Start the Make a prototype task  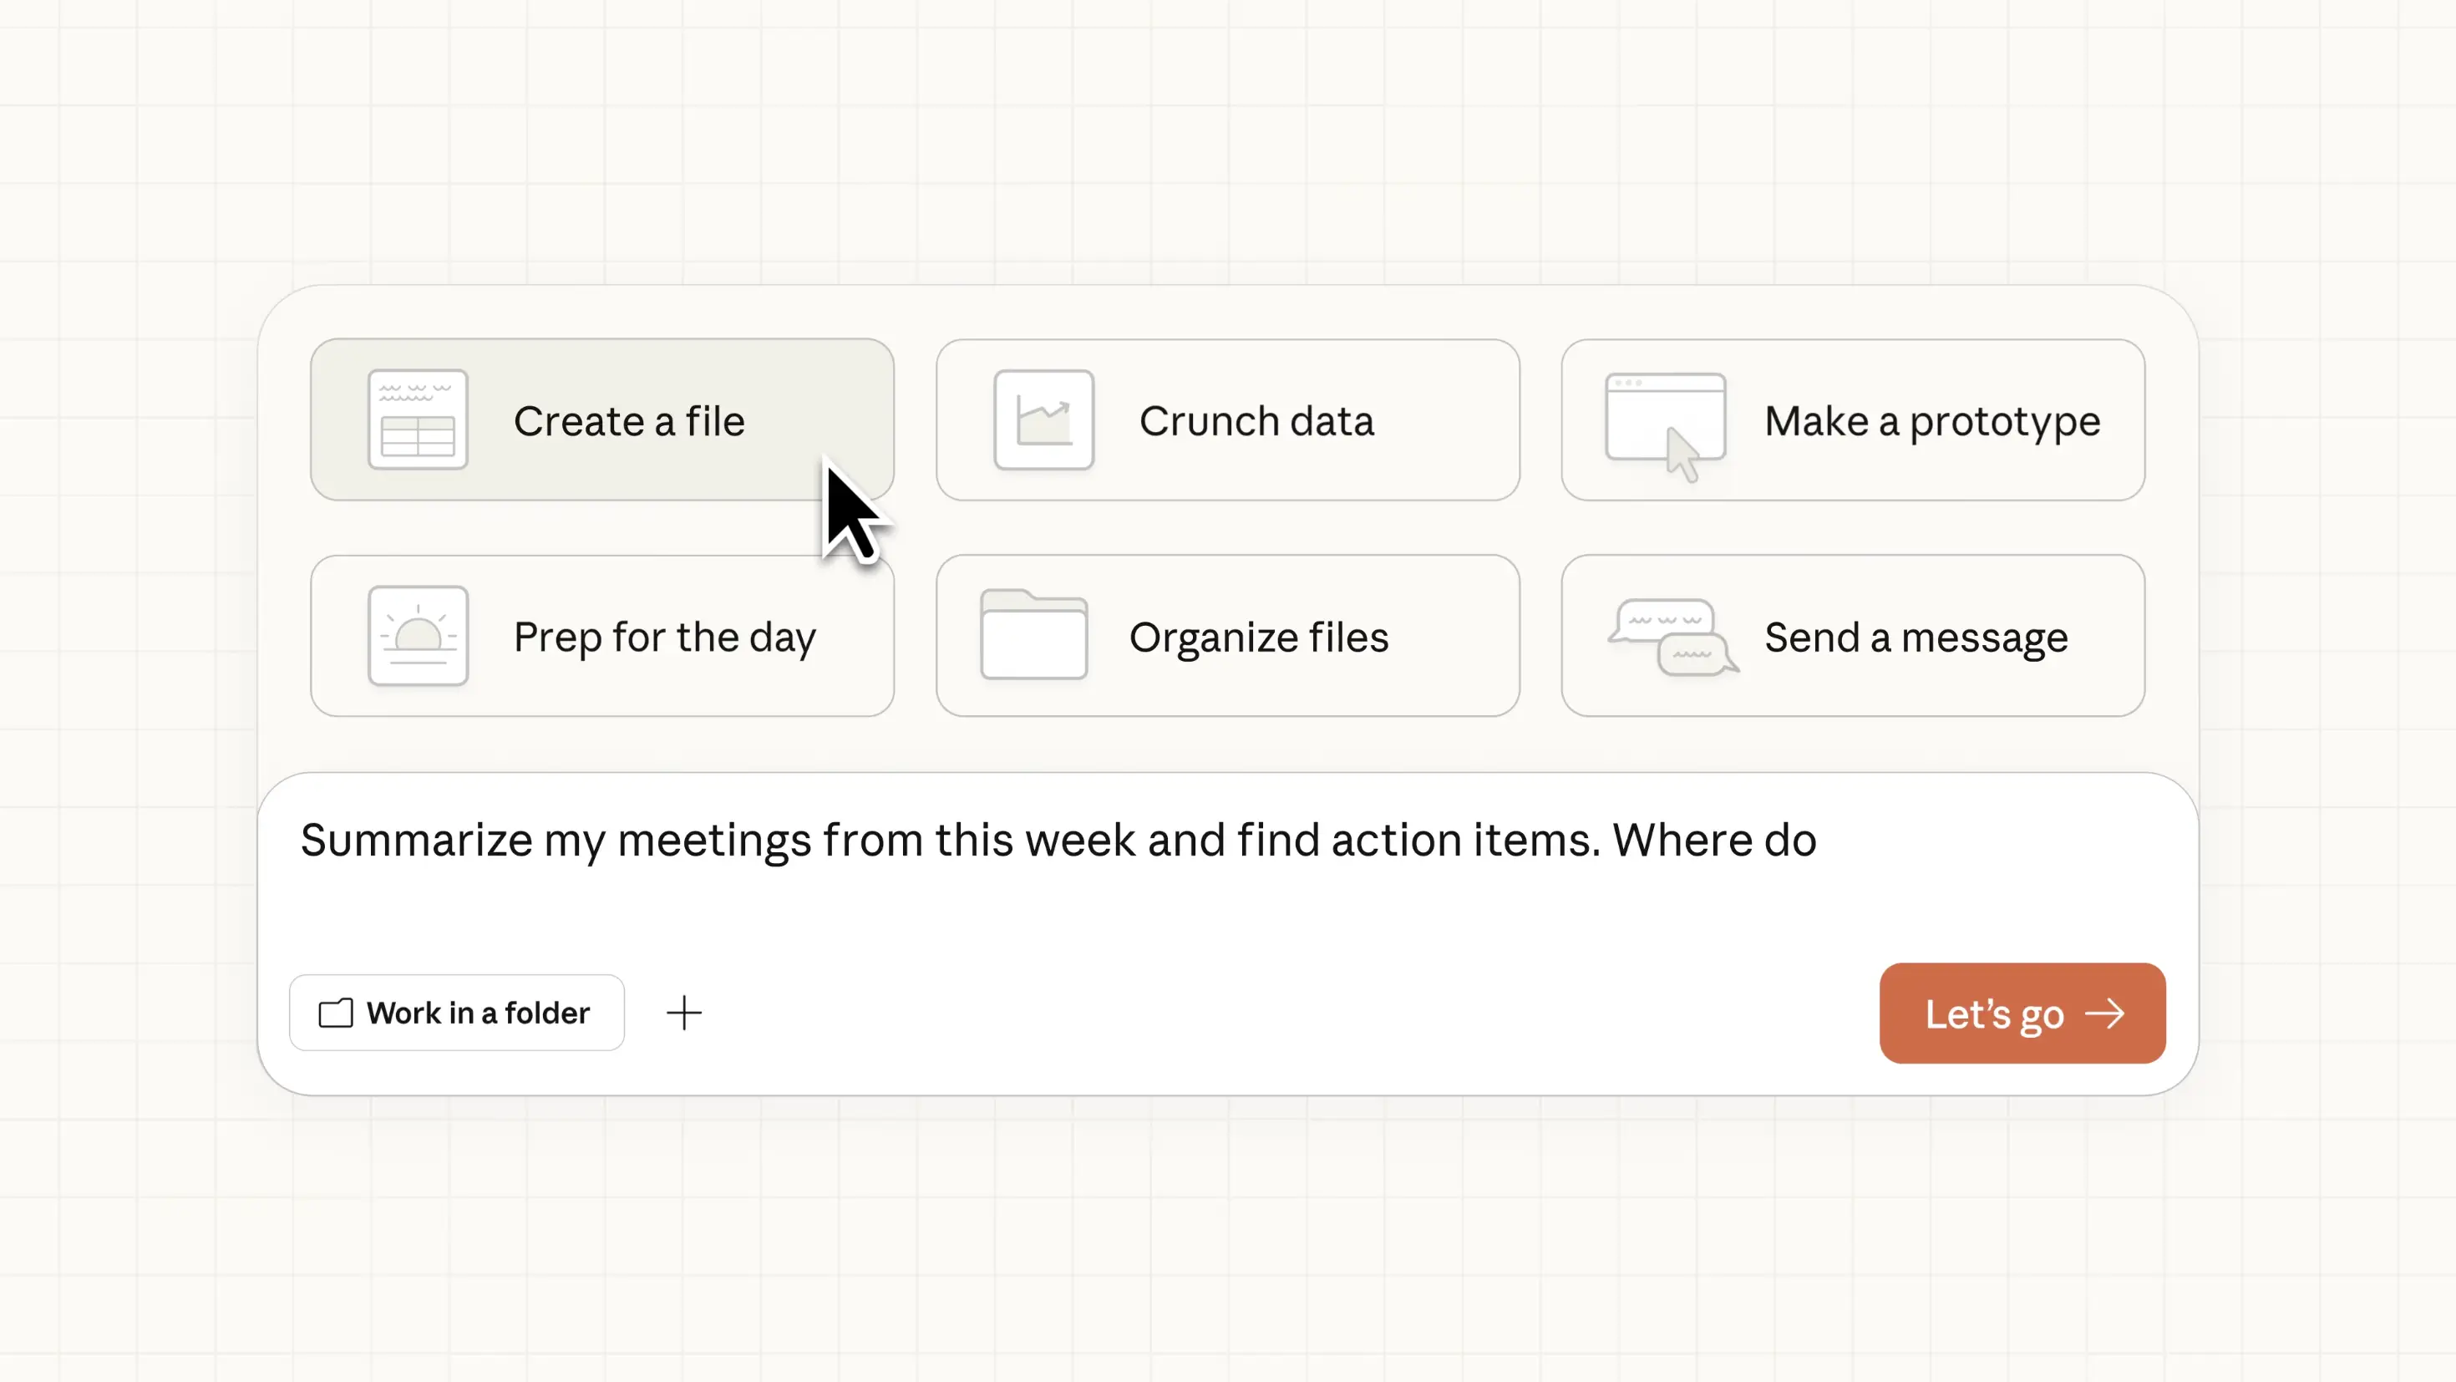pyautogui.click(x=1853, y=420)
